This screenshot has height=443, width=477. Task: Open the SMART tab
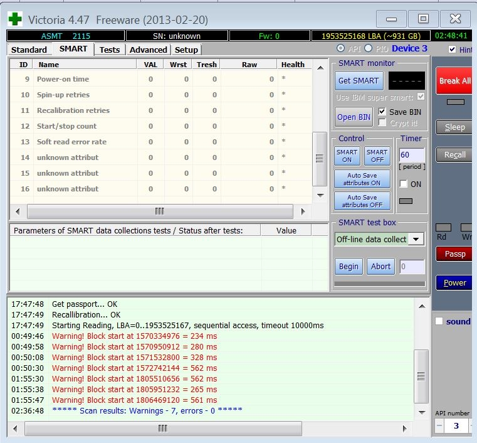point(73,49)
